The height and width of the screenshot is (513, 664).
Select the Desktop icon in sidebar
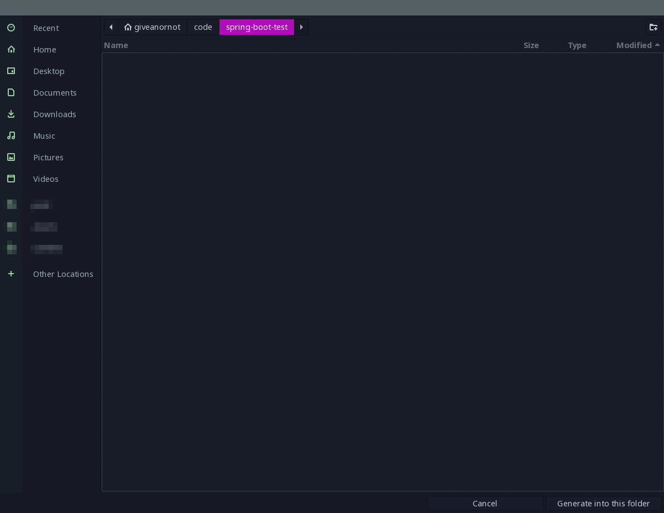[11, 71]
